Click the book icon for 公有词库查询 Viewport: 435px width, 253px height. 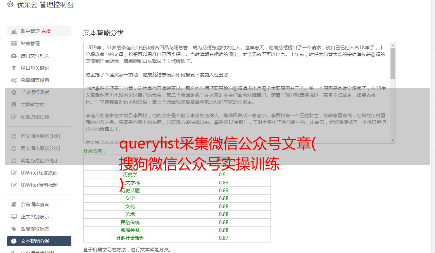(x=14, y=204)
